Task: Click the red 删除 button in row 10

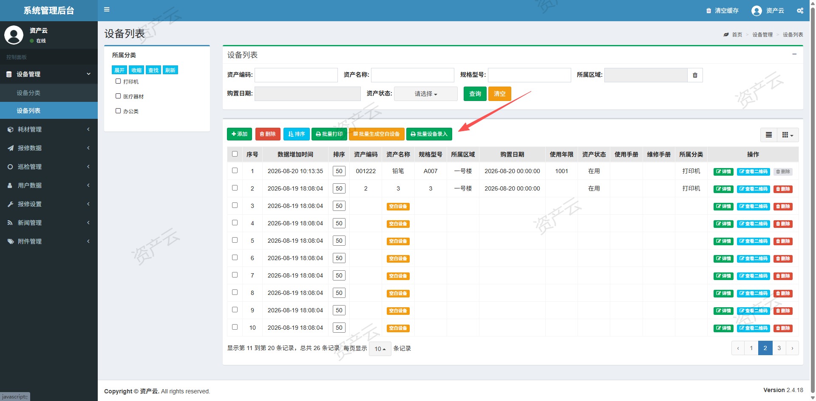Action: coord(783,328)
